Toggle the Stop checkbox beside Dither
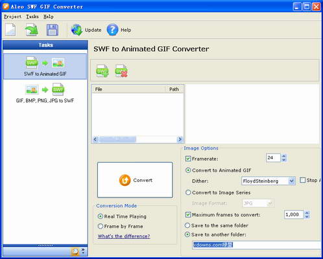Image resolution: width=323 pixels, height=259 pixels. 303,180
